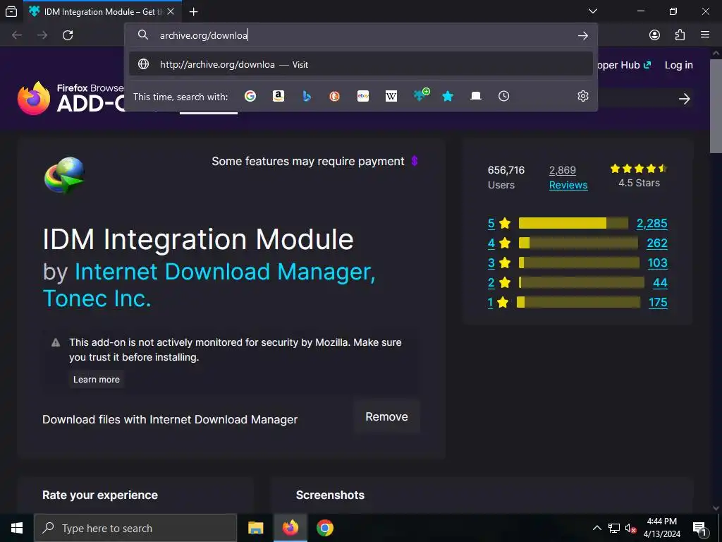The width and height of the screenshot is (722, 542).
Task: Filter reviews by 3 stars
Action: pos(499,263)
